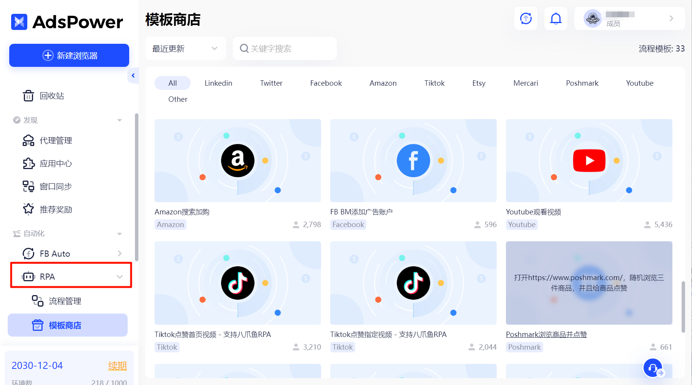The width and height of the screenshot is (692, 385).
Task: Click the 新建浏览器 button
Action: pos(69,55)
